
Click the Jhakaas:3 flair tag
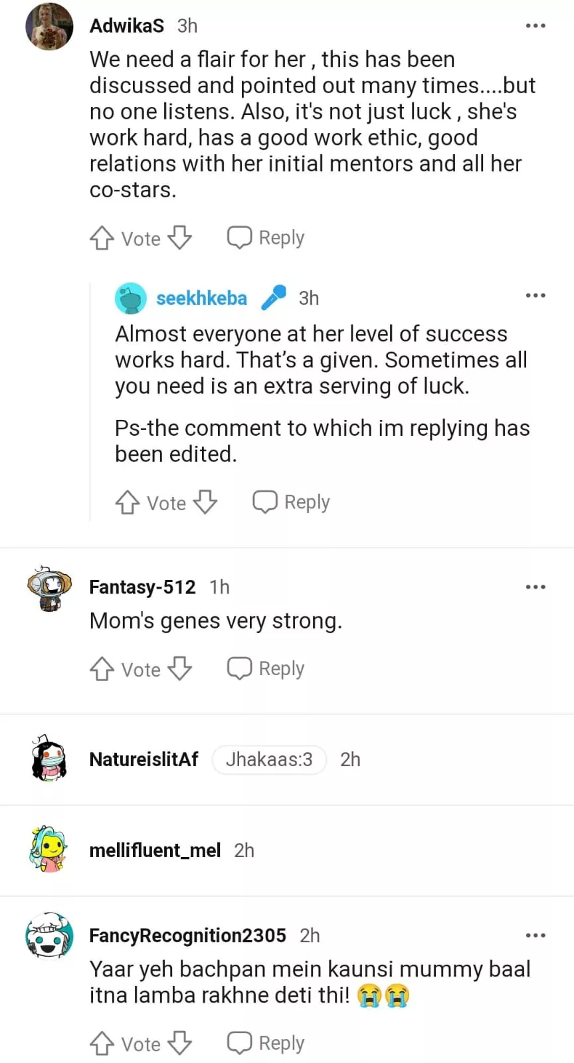click(x=269, y=759)
